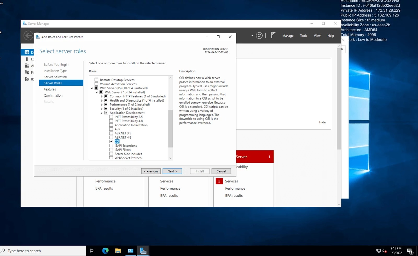Click the red Services count badge 2
418x256 pixels.
point(219,181)
